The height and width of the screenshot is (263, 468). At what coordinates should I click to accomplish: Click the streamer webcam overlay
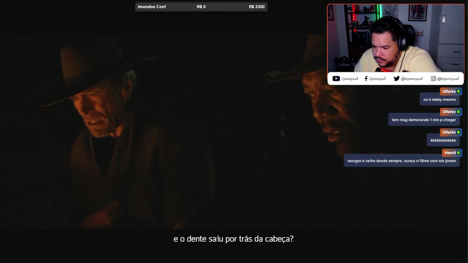click(396, 38)
